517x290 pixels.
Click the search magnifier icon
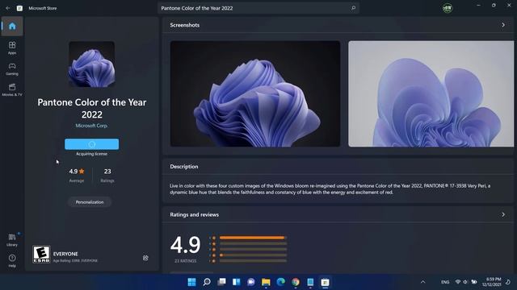(x=353, y=8)
